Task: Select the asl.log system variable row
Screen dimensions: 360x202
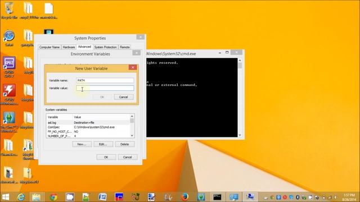Action: point(88,123)
